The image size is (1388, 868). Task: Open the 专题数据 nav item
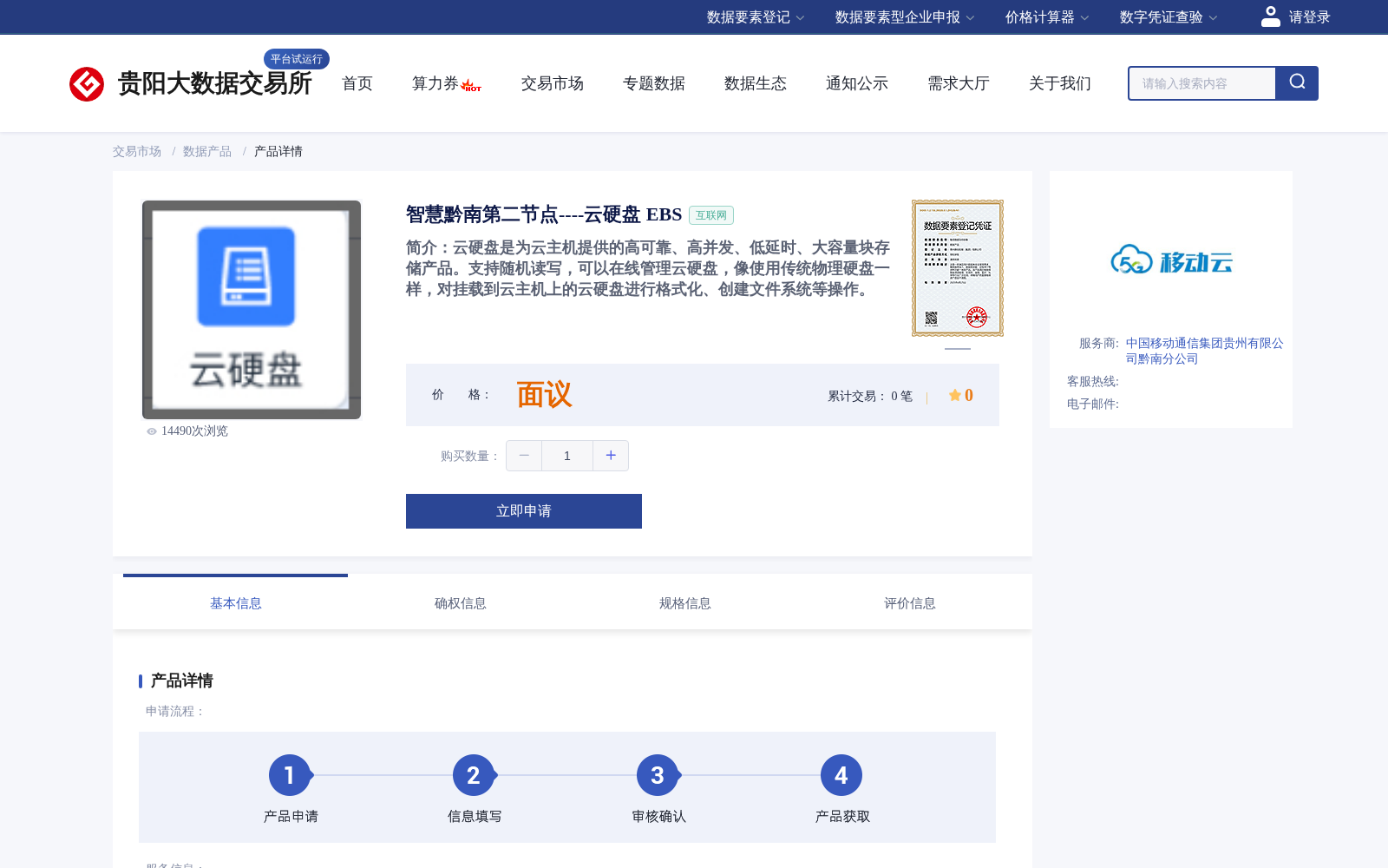pyautogui.click(x=654, y=83)
